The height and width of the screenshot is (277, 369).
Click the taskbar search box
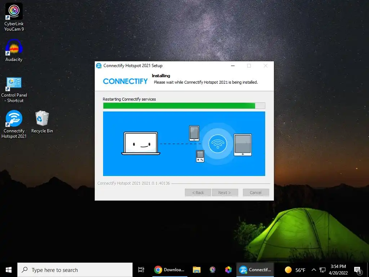(75, 270)
